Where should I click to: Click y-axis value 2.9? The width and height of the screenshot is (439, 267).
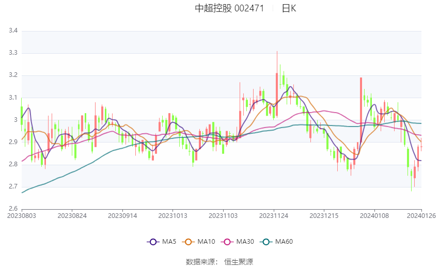coord(13,142)
